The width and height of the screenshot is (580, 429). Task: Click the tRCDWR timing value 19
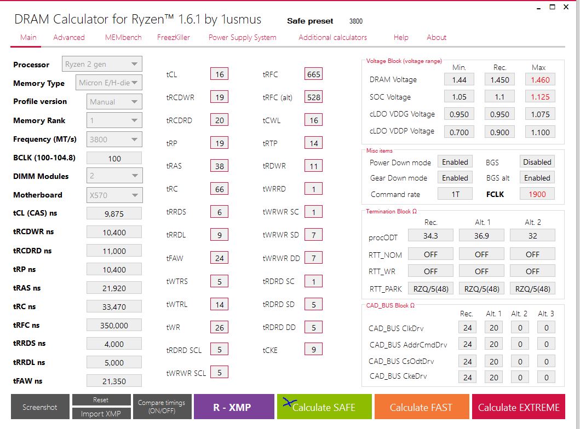220,97
